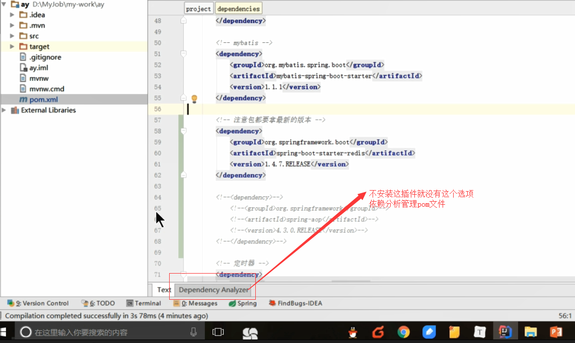Select the .gitignore file
This screenshot has width=575, height=343.
tap(45, 57)
